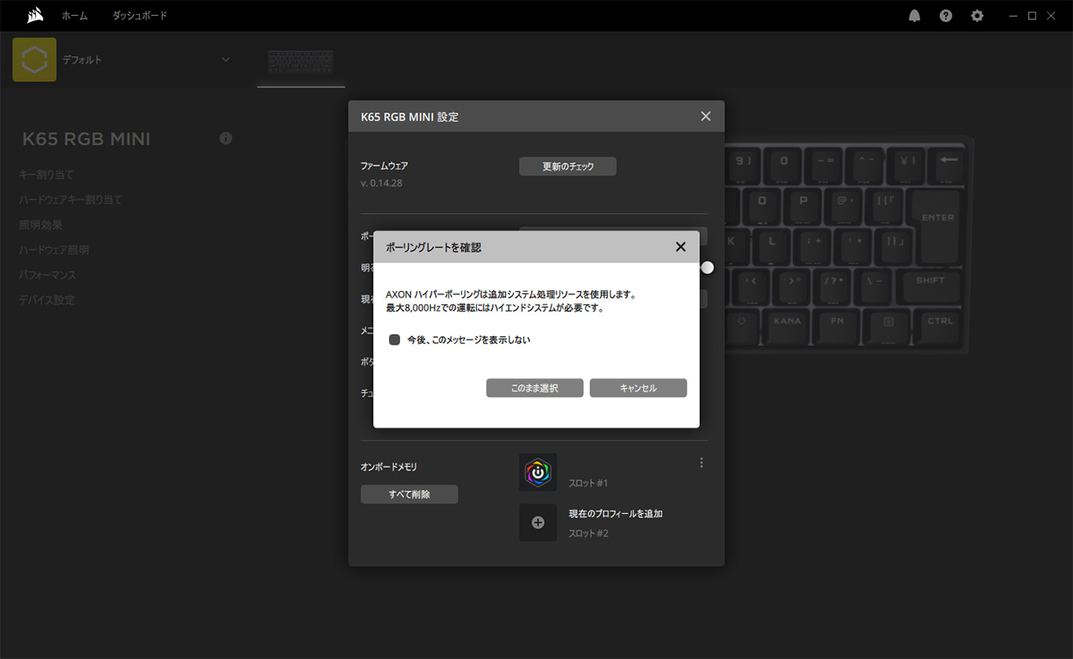The height and width of the screenshot is (659, 1073).
Task: Click the SHIFT key on keyboard image
Action: click(x=930, y=286)
